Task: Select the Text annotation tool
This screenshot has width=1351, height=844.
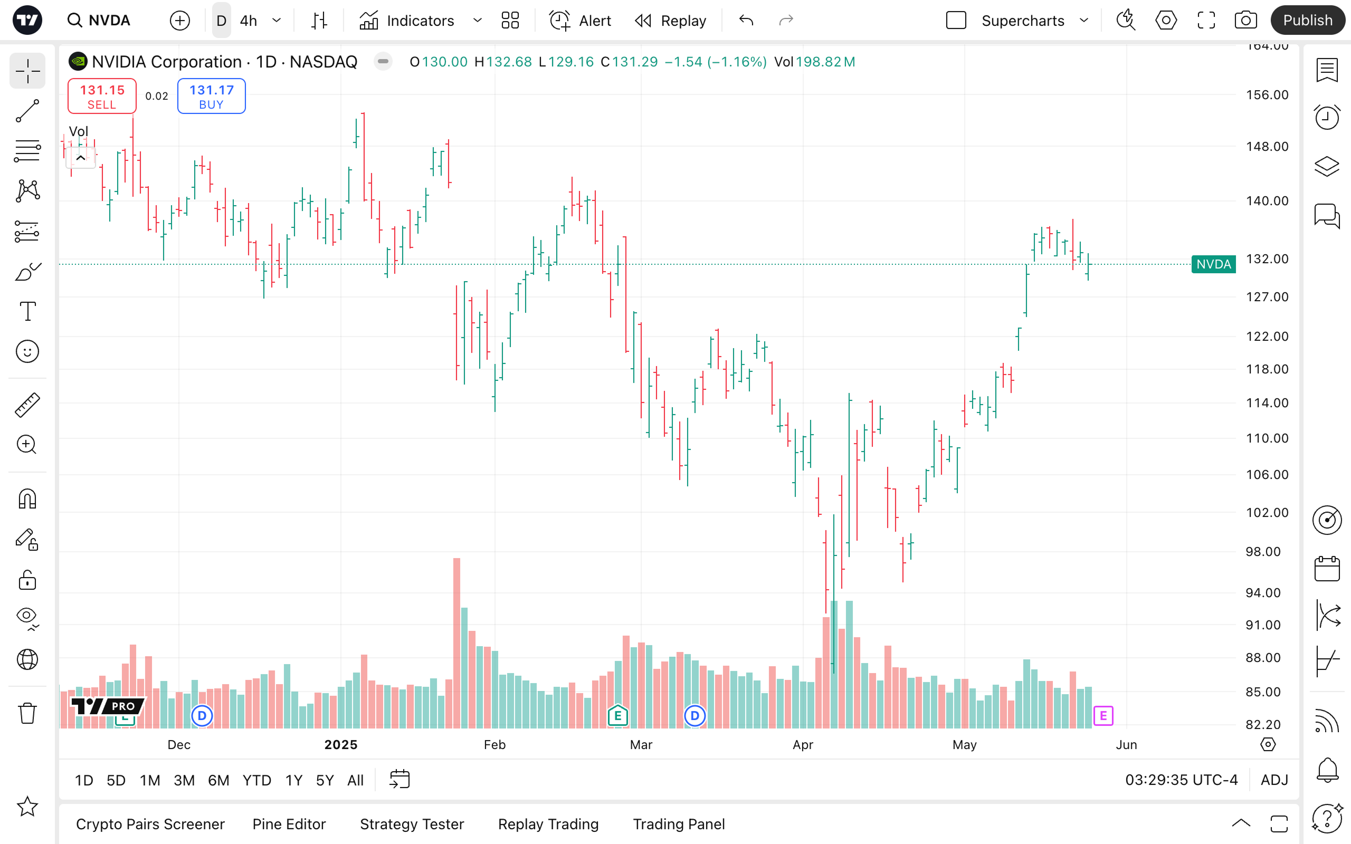Action: click(x=27, y=311)
